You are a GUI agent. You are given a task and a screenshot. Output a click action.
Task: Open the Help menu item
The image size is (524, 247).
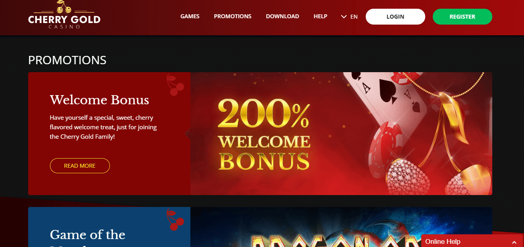[x=321, y=16]
